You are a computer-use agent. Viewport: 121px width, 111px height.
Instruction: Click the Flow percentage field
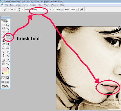(73, 9)
